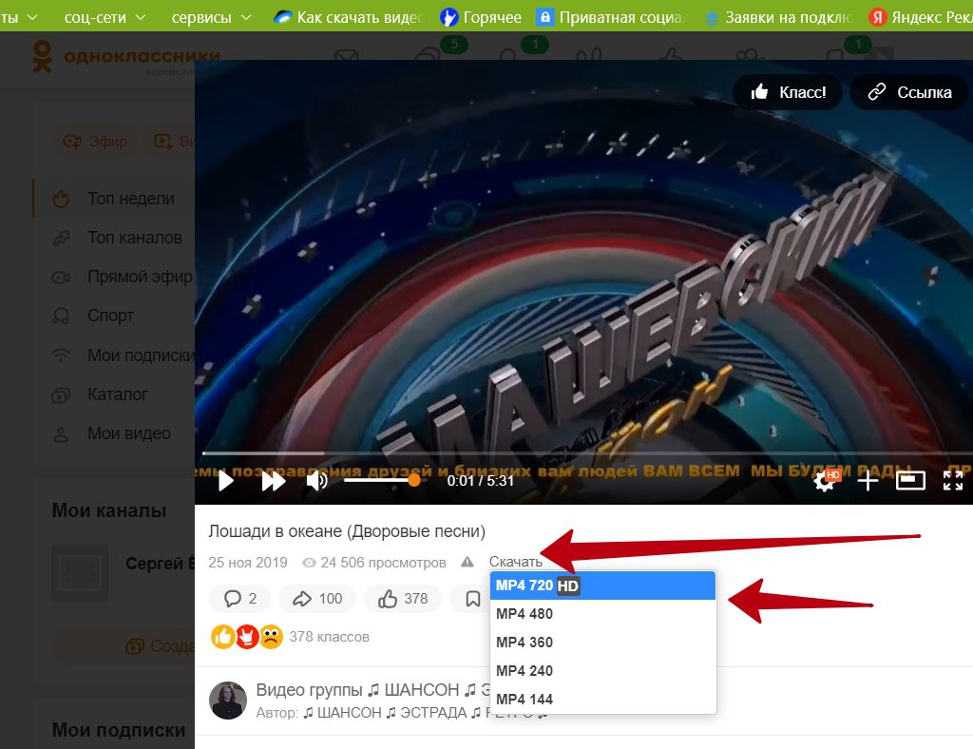Screen dimensions: 973x749
Task: Click 24 506 просмотров view count
Action: coord(374,563)
